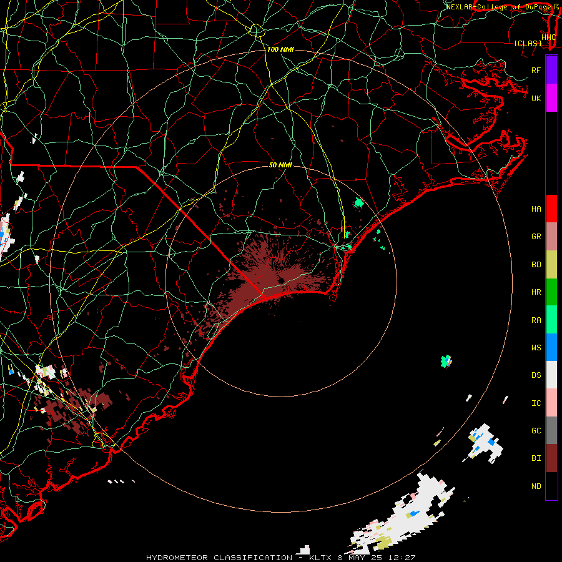Viewport: 562px width, 562px height.
Task: Click the 'RA' legend label
Action: [536, 320]
